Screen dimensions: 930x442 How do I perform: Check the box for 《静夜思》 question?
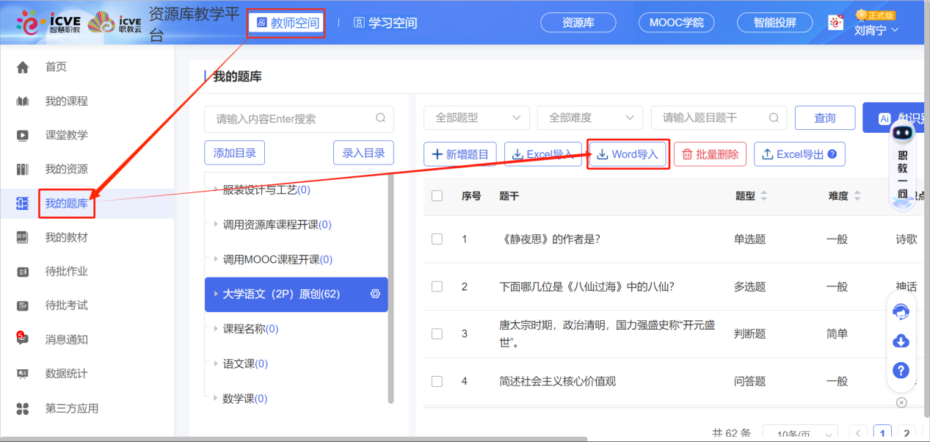tap(437, 239)
